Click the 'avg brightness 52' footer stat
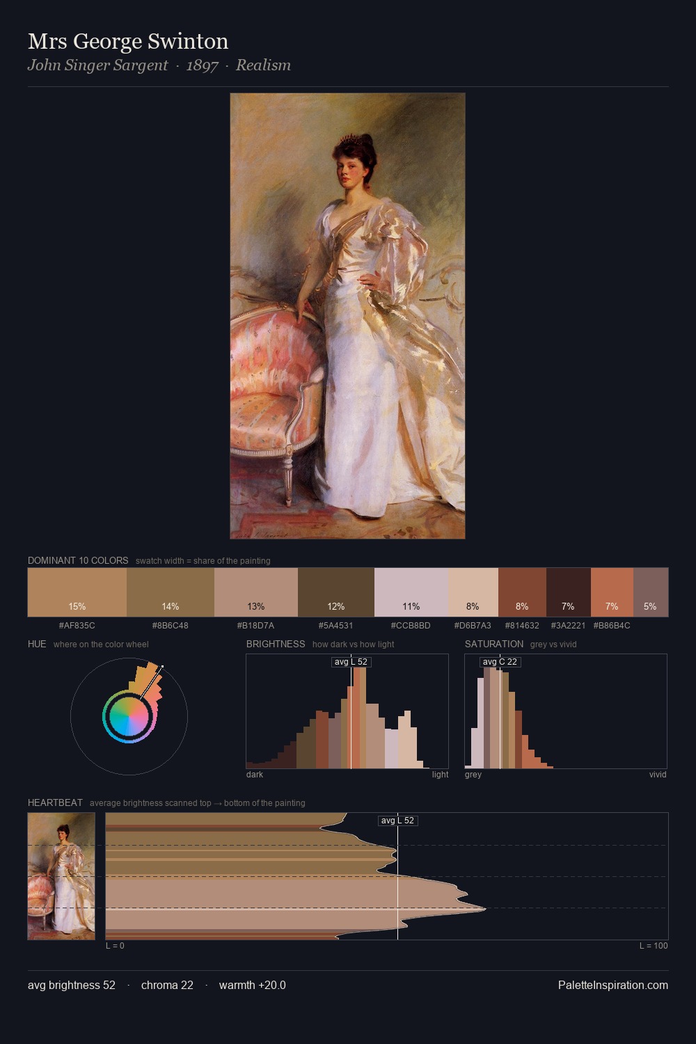This screenshot has width=696, height=1044. pos(72,985)
